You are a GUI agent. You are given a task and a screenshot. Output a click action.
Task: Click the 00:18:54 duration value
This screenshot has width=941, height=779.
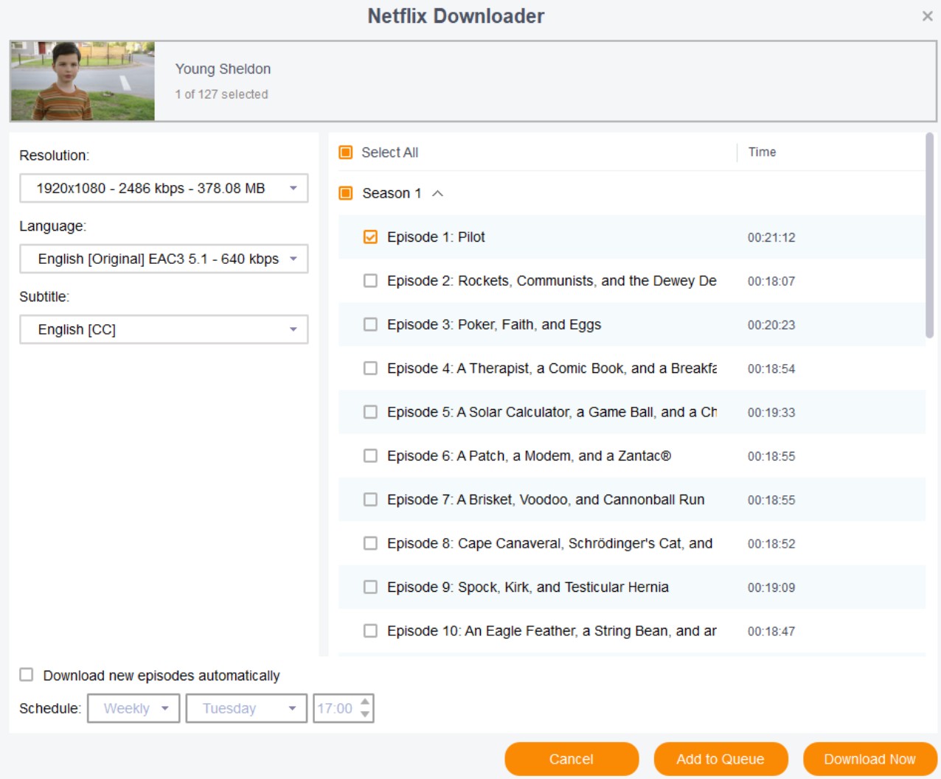pos(771,368)
